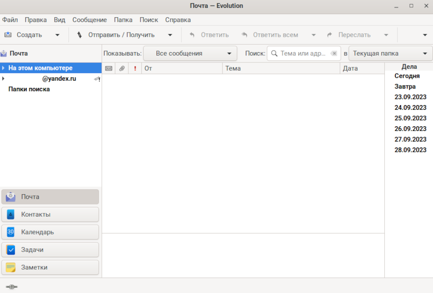Screen dimensions: 433x293
Task: Click the Создать new message button
Action: tap(24, 35)
